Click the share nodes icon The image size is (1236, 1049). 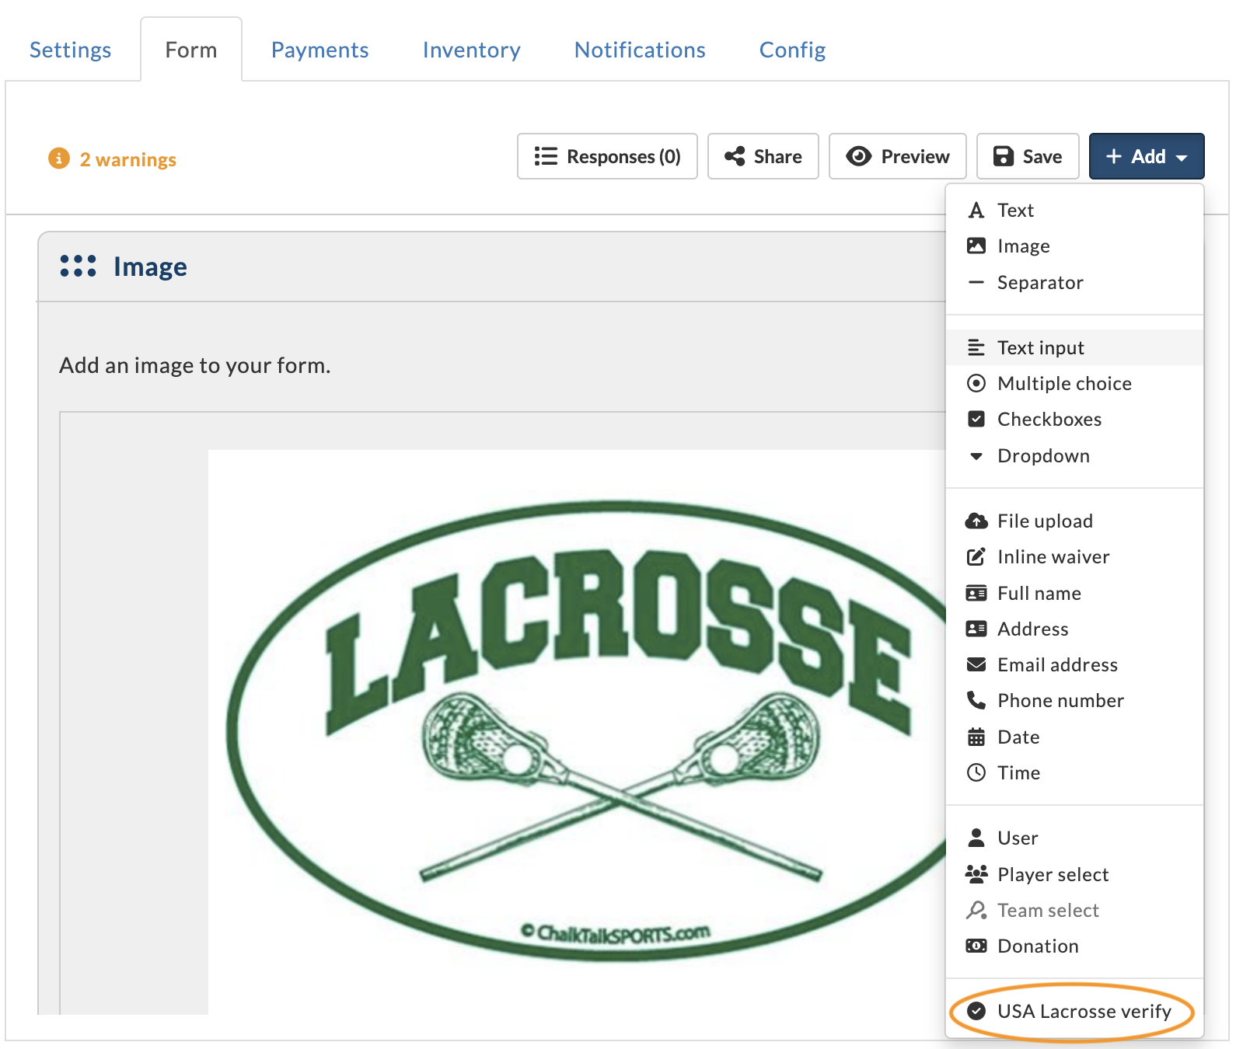coord(735,156)
